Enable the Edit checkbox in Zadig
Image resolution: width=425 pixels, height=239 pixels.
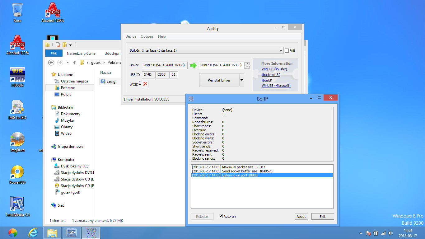(x=287, y=51)
